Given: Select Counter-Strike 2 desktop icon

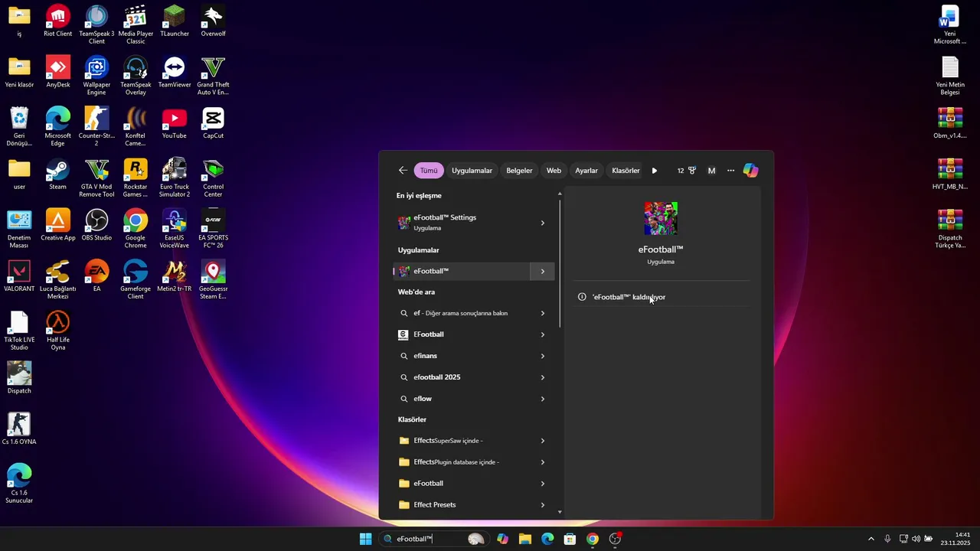Looking at the screenshot, I should coord(96,126).
